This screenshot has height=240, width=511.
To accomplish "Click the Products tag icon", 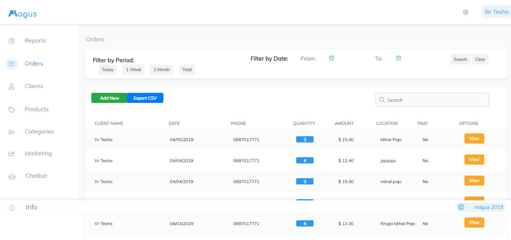I will click(x=12, y=109).
